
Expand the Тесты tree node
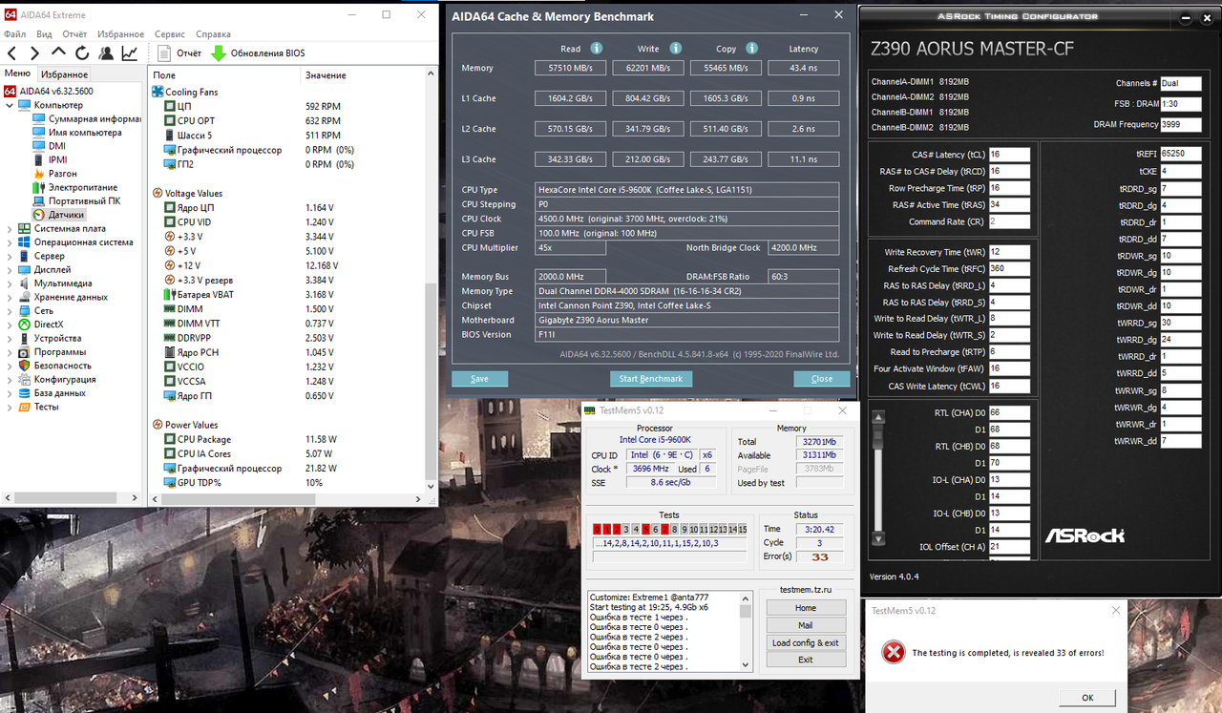coord(10,407)
